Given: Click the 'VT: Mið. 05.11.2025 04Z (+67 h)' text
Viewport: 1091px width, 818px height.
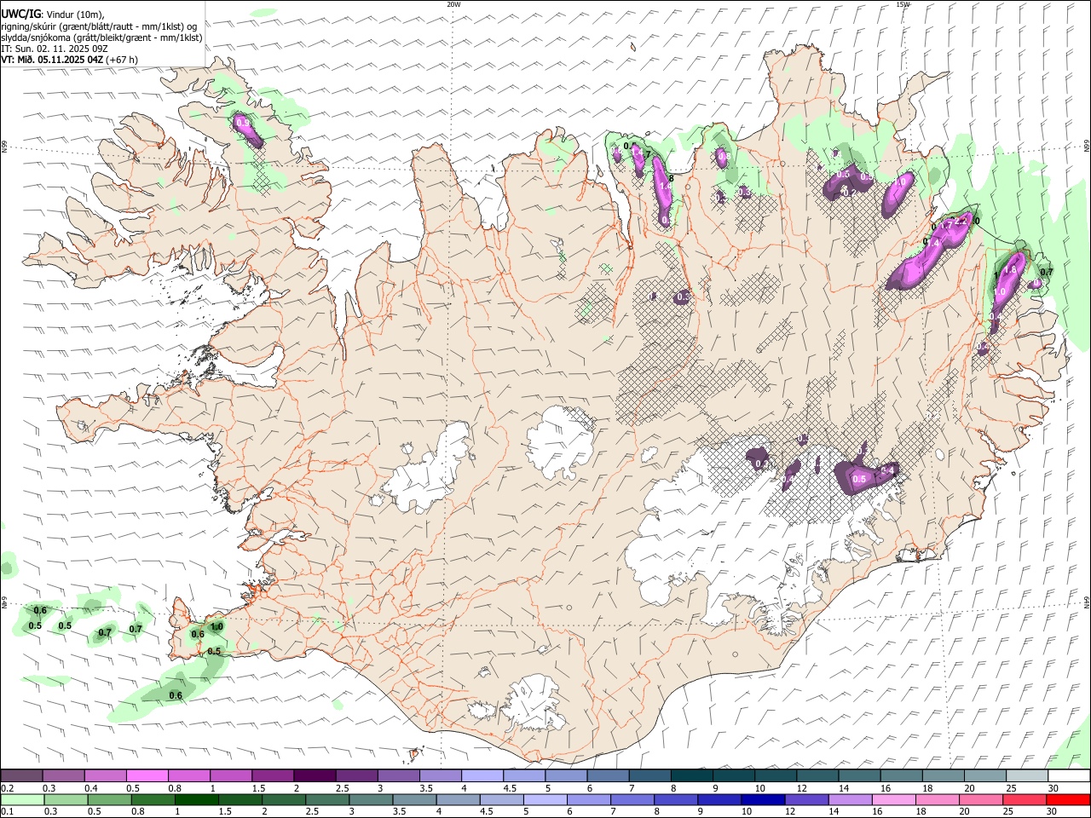Looking at the screenshot, I should click(70, 60).
